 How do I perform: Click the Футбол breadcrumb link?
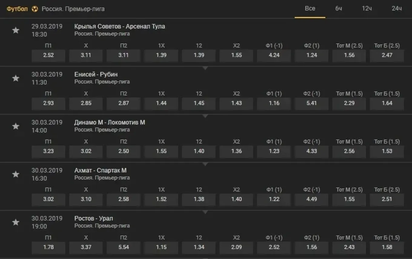pos(17,9)
